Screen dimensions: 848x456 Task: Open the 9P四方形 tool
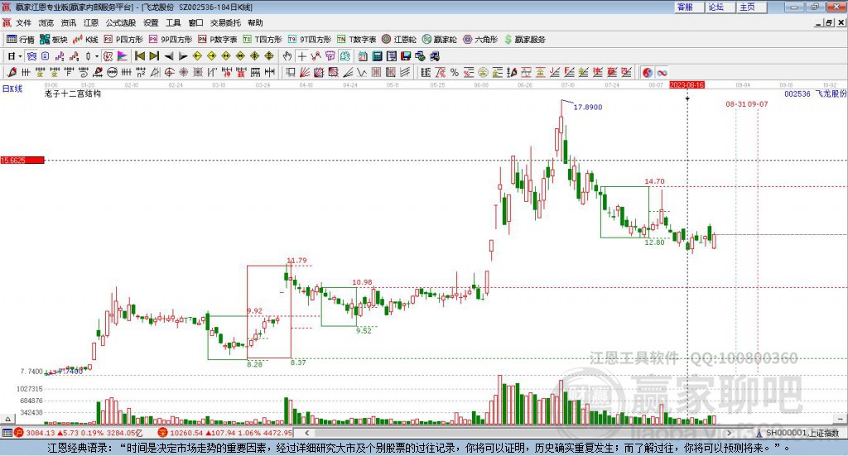click(x=171, y=40)
